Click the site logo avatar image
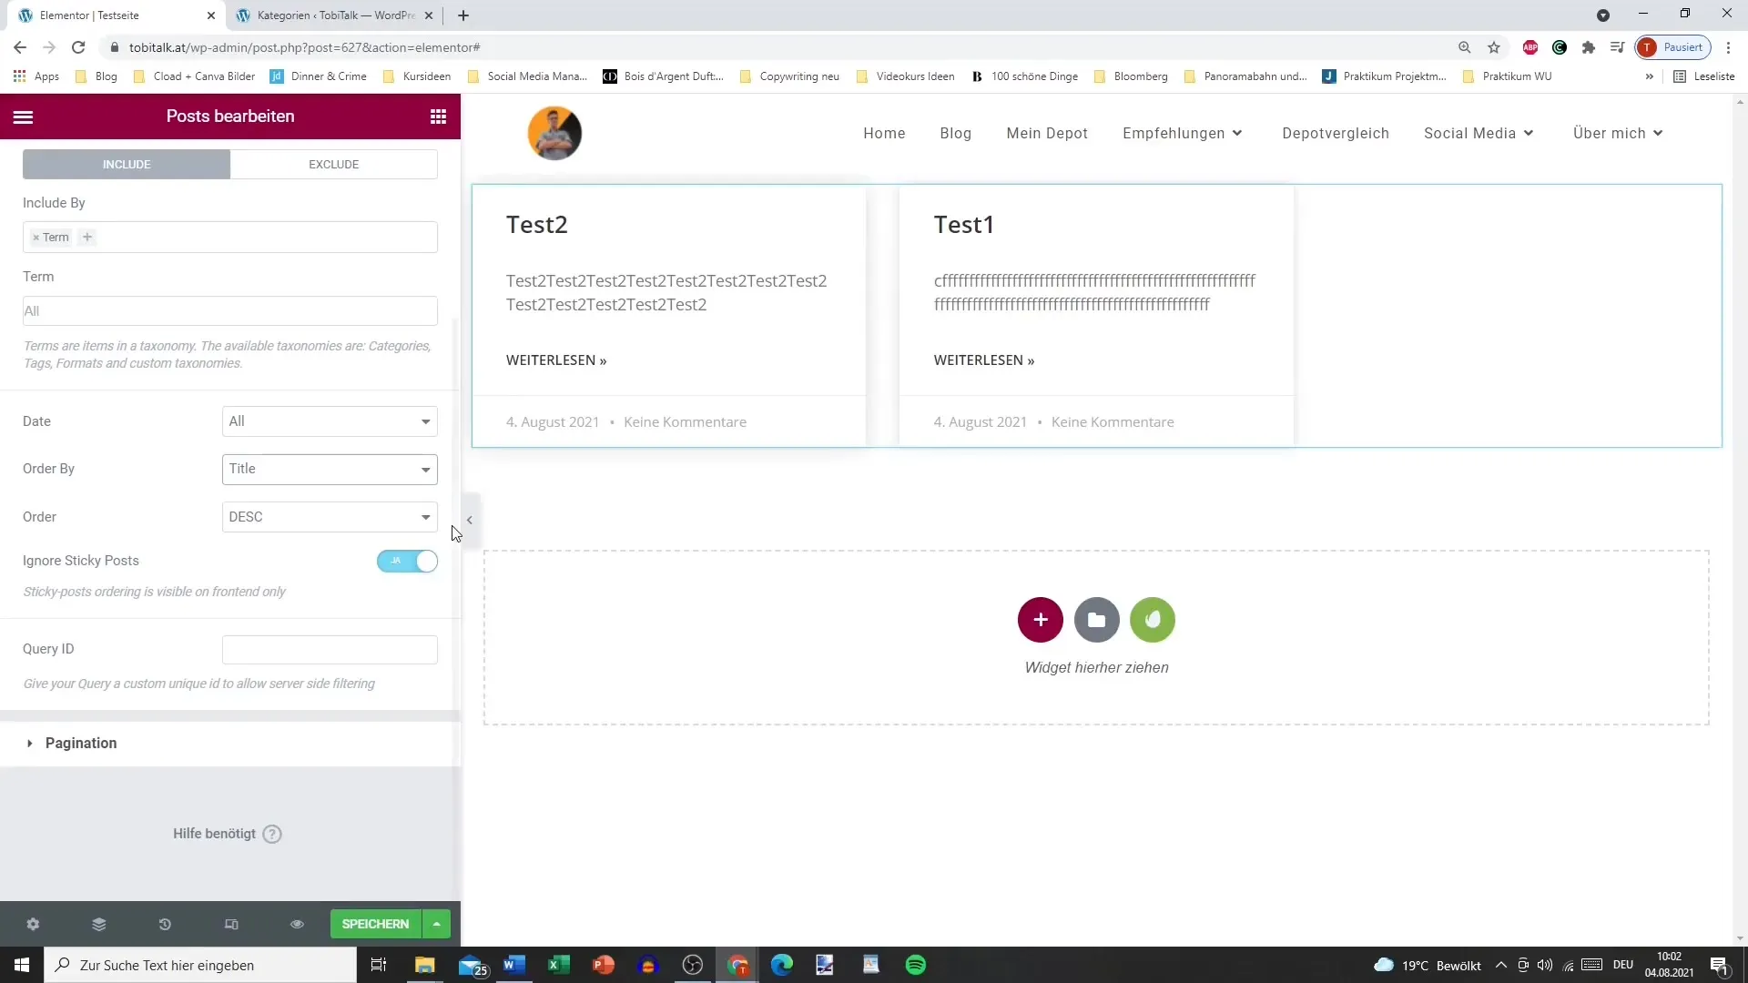This screenshot has width=1748, height=983. (554, 133)
